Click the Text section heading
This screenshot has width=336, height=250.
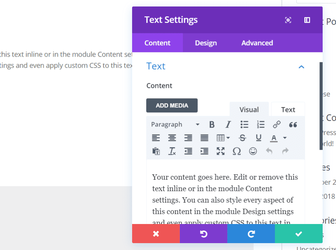[156, 66]
